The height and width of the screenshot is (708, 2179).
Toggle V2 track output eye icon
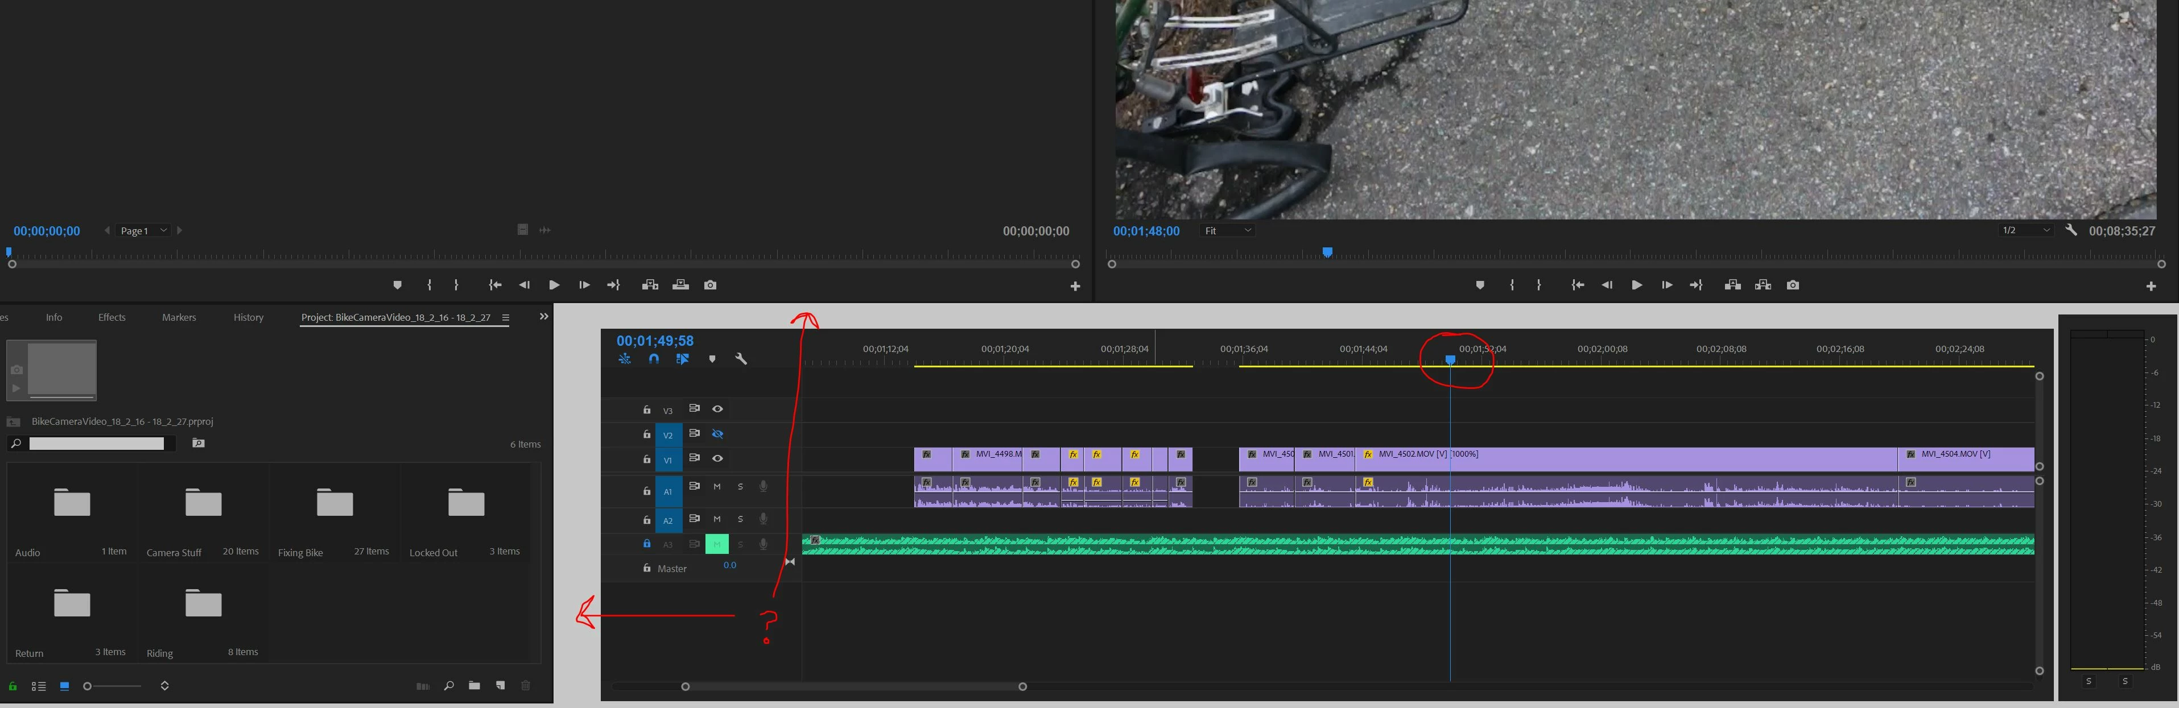(717, 434)
